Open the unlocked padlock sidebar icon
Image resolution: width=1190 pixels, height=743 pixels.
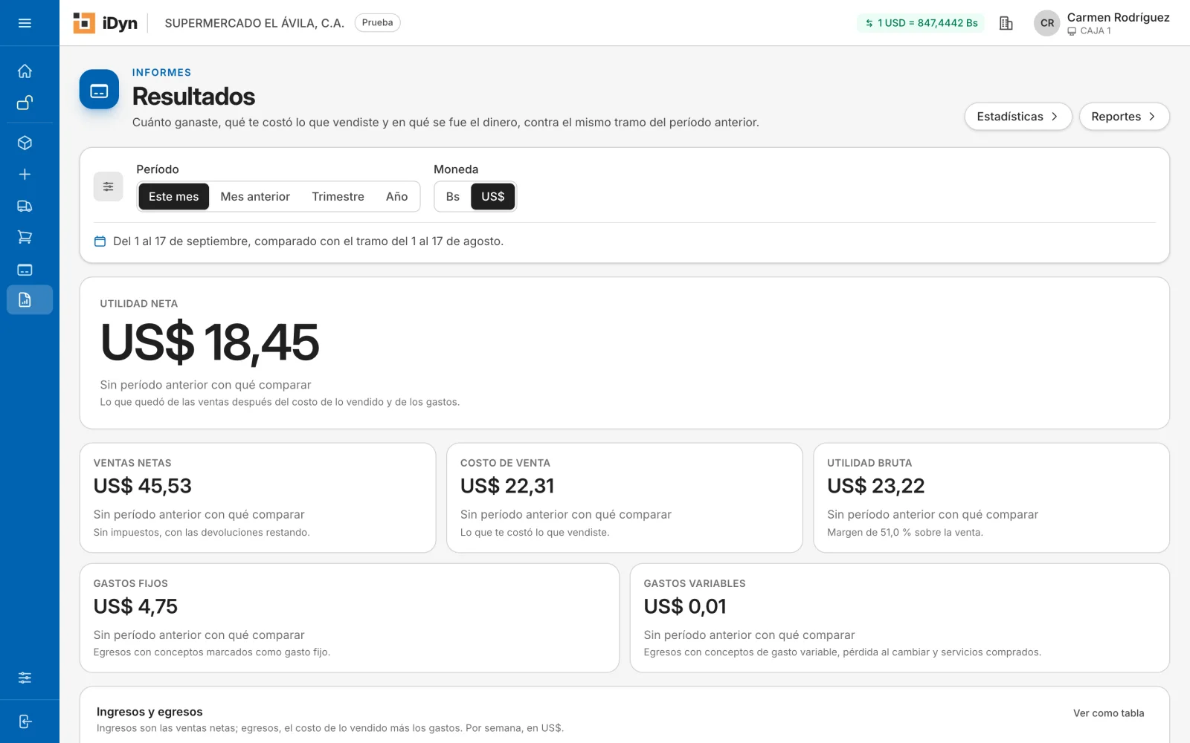click(25, 103)
